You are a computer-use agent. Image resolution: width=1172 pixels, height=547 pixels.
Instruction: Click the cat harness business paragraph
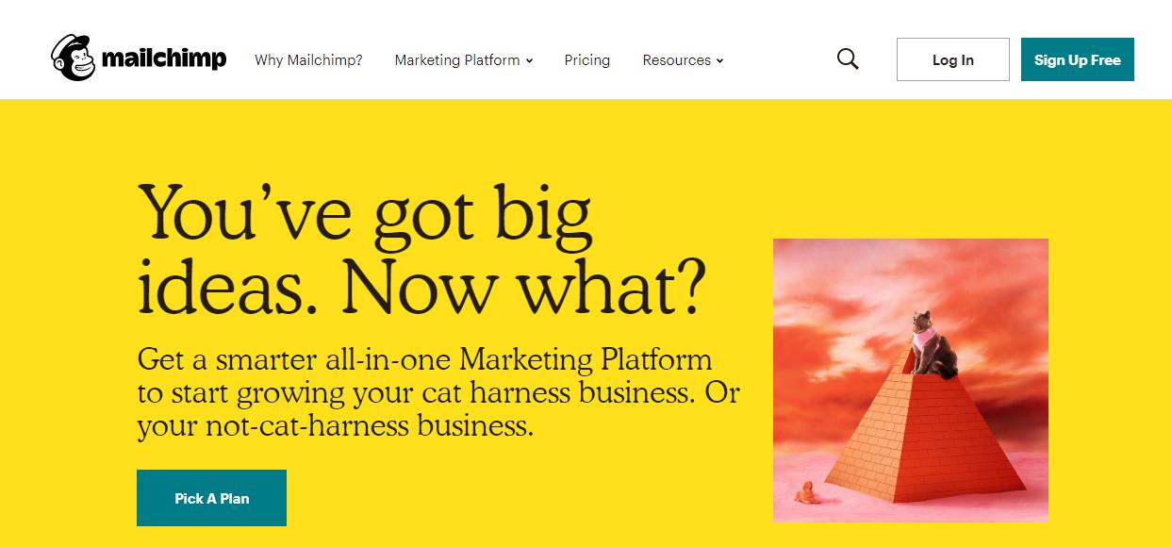(438, 392)
